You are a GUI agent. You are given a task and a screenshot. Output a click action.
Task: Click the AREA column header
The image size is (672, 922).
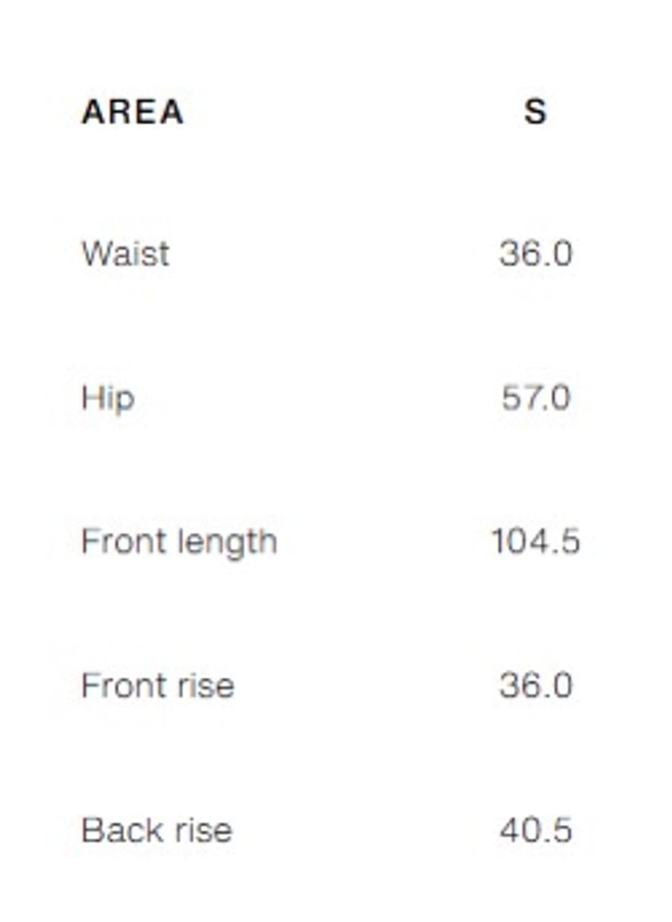[133, 112]
